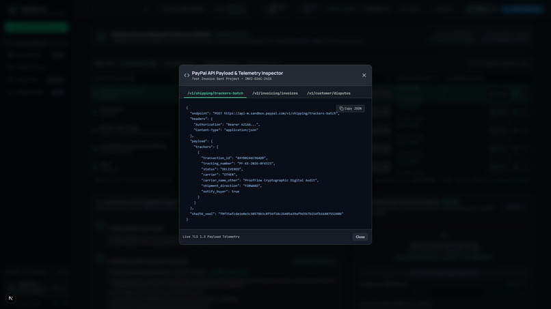The width and height of the screenshot is (551, 309).
Task: Click the "carrier": "OTHER" line
Action: [219, 175]
